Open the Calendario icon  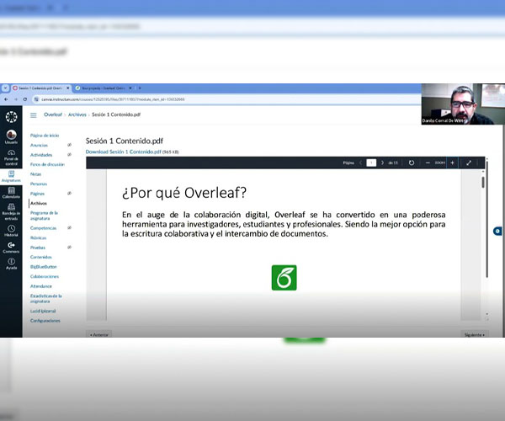point(11,190)
